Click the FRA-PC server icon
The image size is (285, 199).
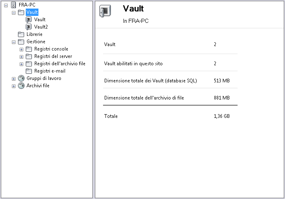click(13, 5)
